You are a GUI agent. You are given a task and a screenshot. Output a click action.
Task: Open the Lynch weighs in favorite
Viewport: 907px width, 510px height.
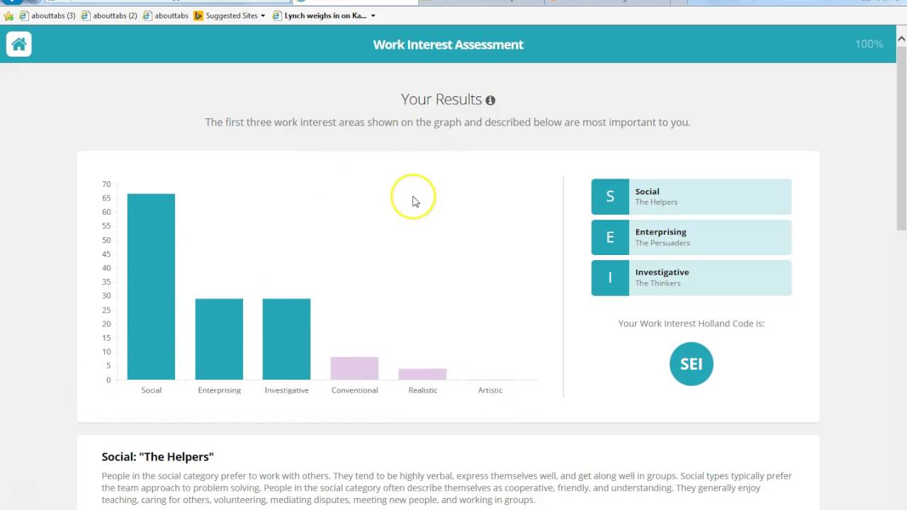(x=320, y=16)
